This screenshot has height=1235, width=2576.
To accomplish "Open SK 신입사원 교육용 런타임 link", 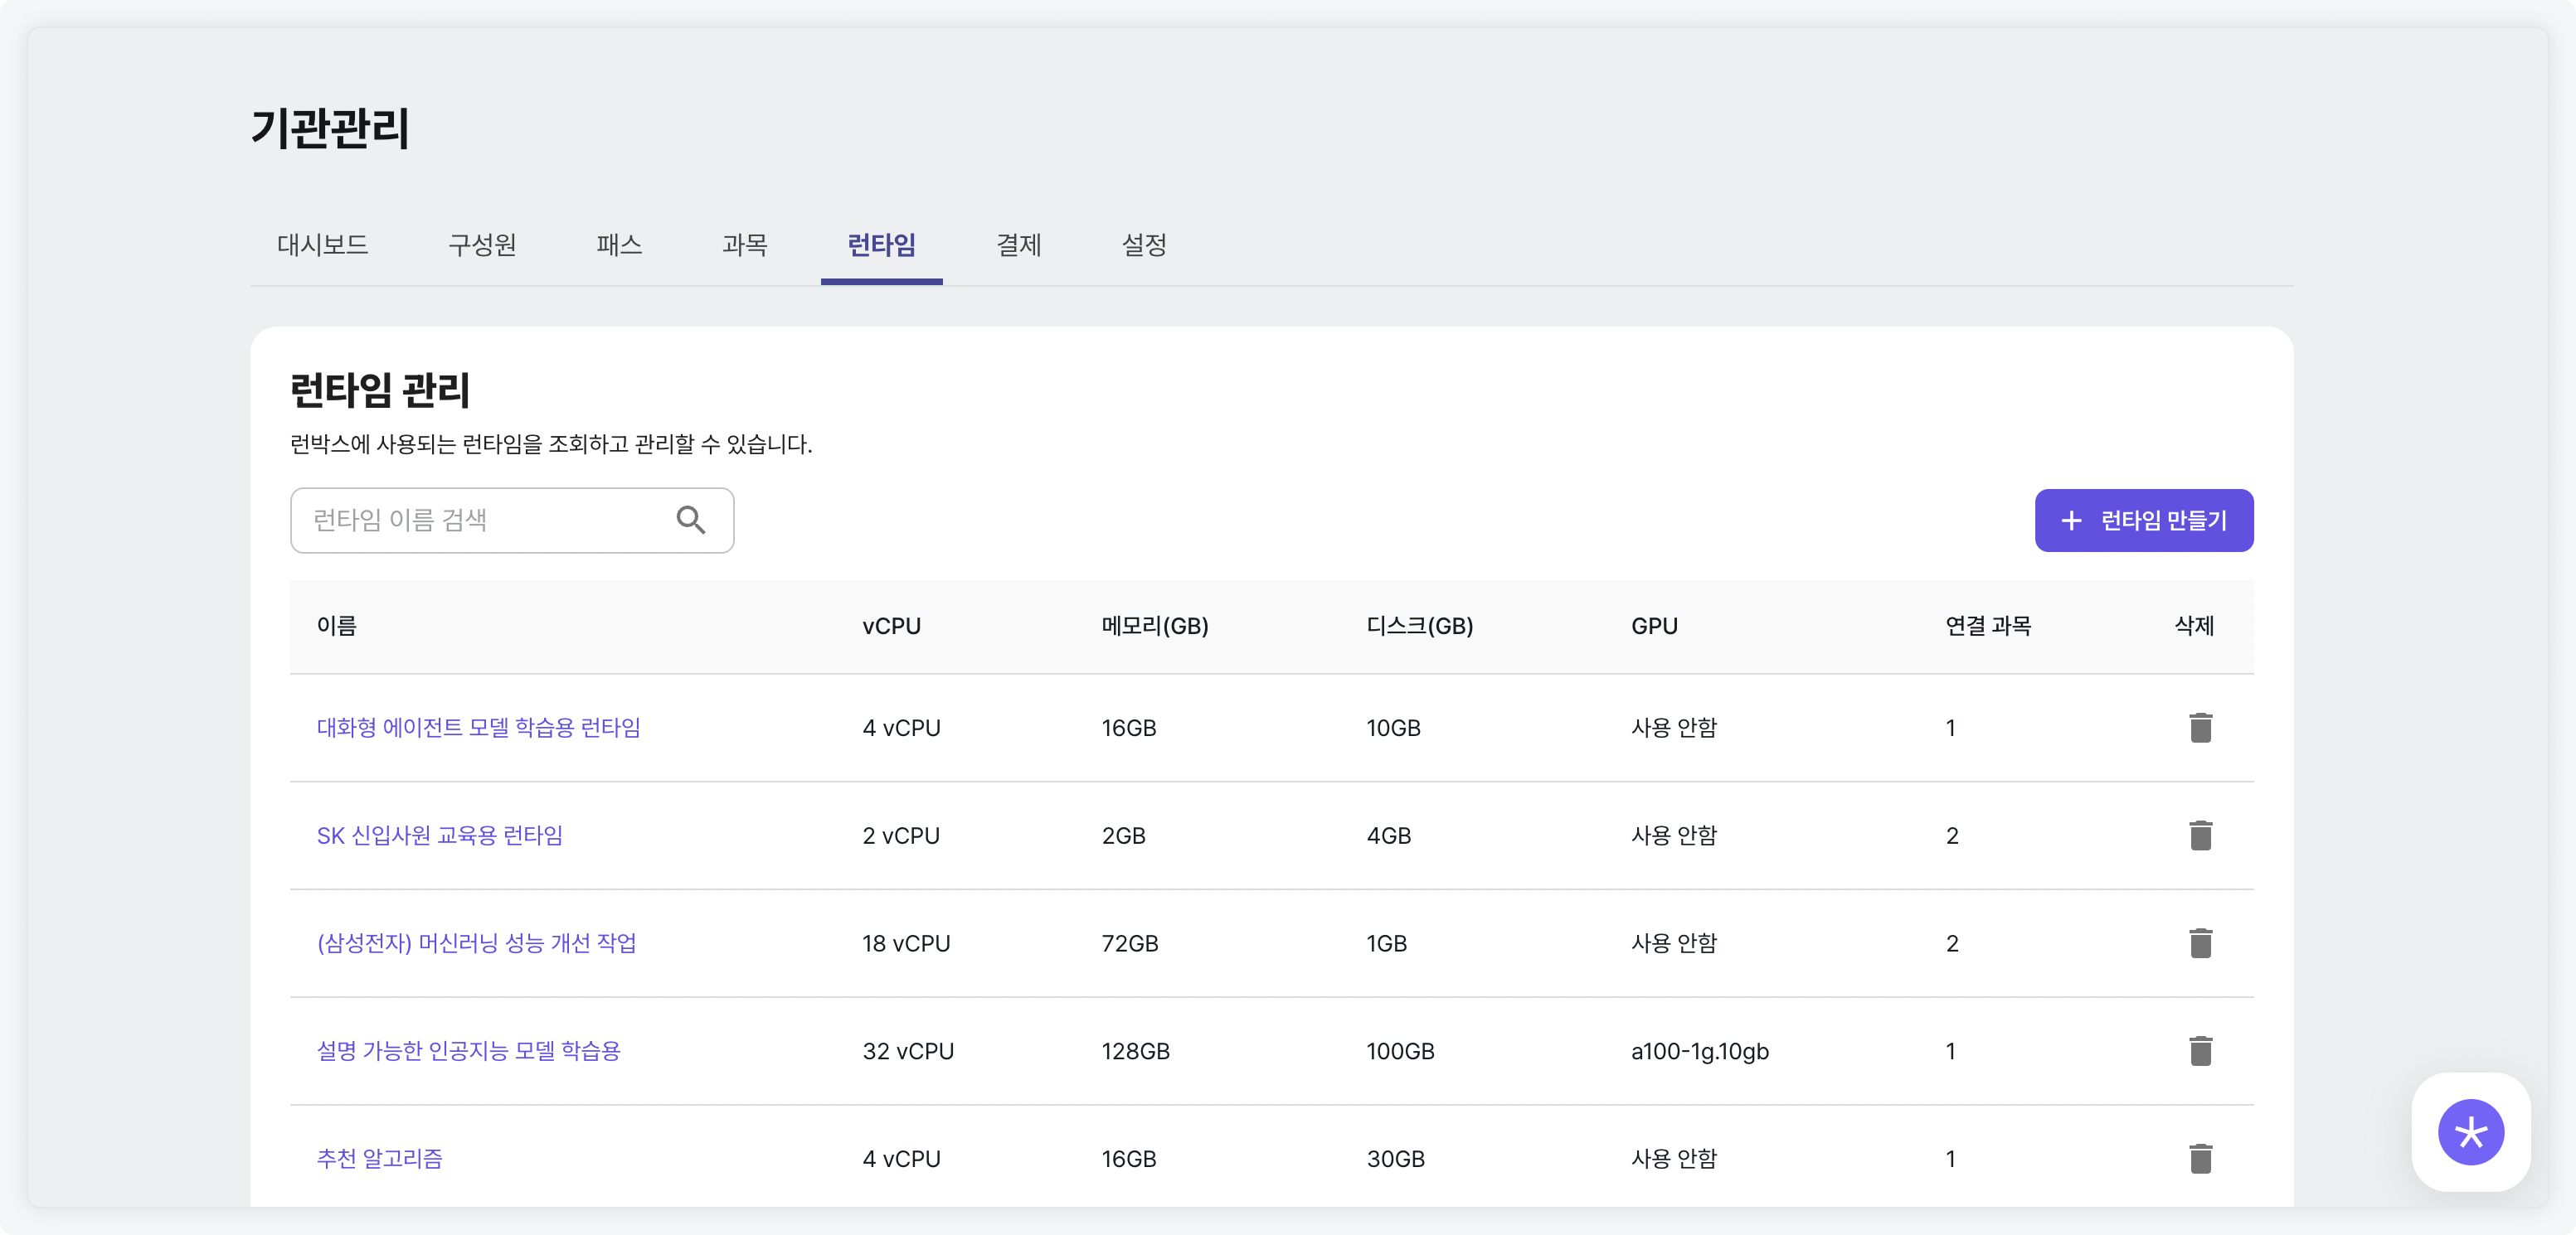I will point(440,835).
